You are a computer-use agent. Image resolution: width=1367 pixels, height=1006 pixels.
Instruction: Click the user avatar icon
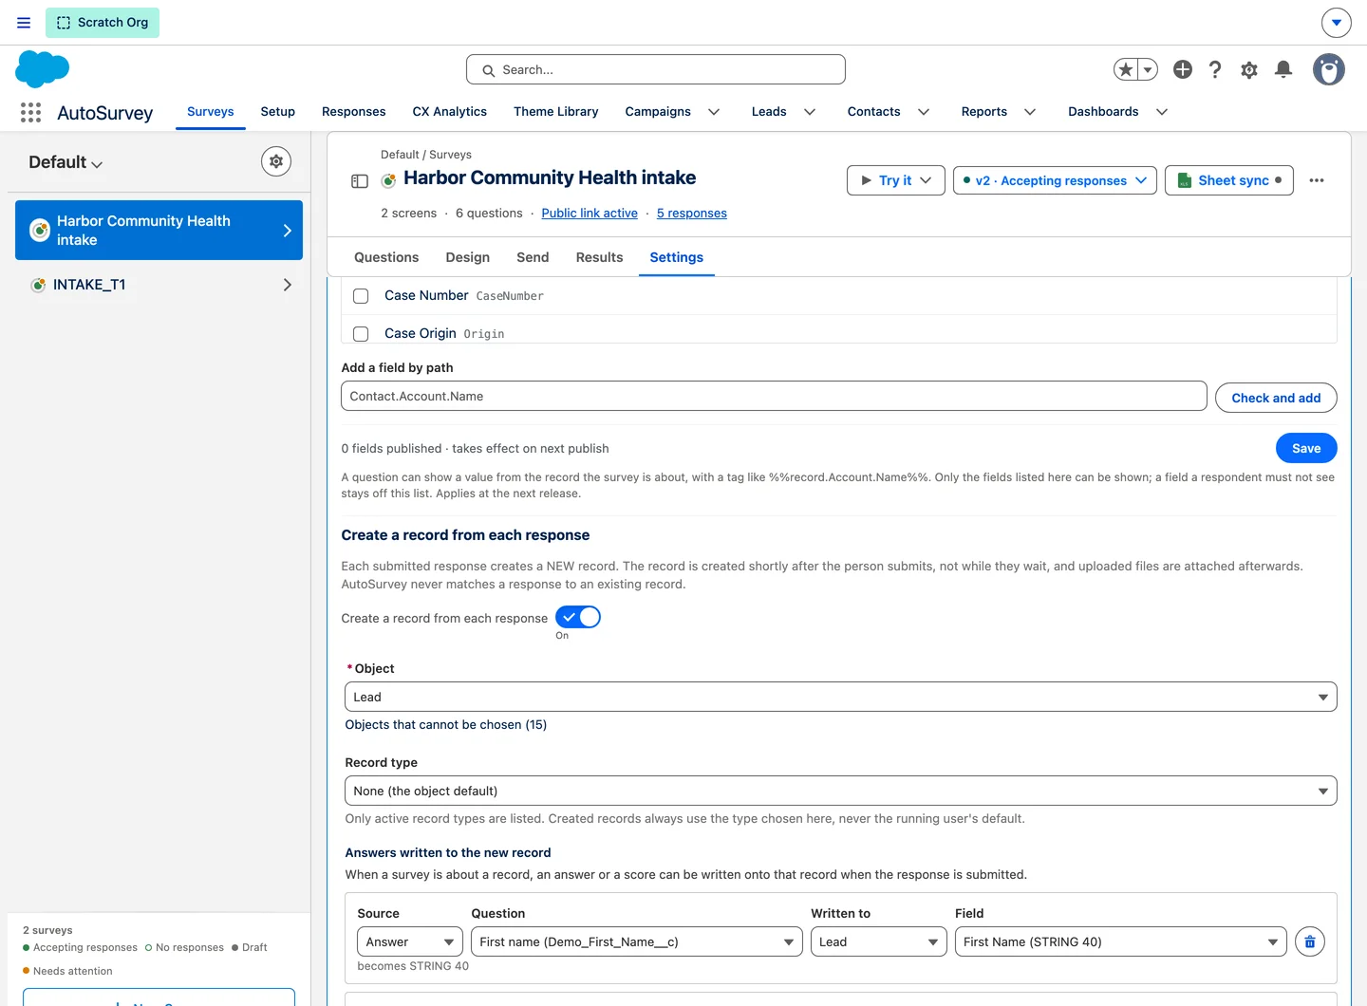[1329, 69]
